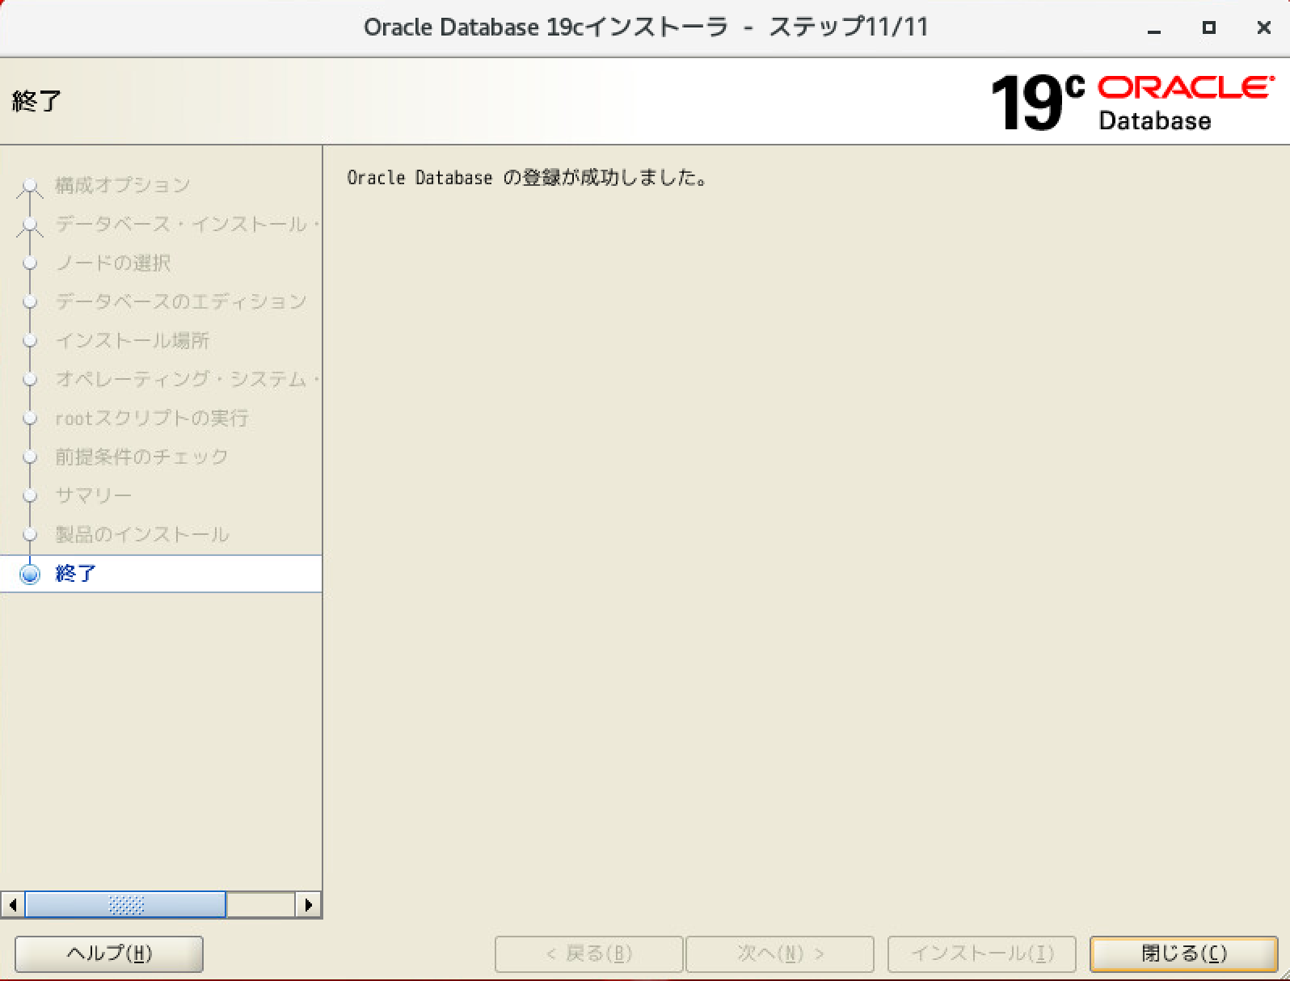Click the Oracle Database 登録が成功しました message
Image resolution: width=1290 pixels, height=981 pixels.
click(528, 178)
